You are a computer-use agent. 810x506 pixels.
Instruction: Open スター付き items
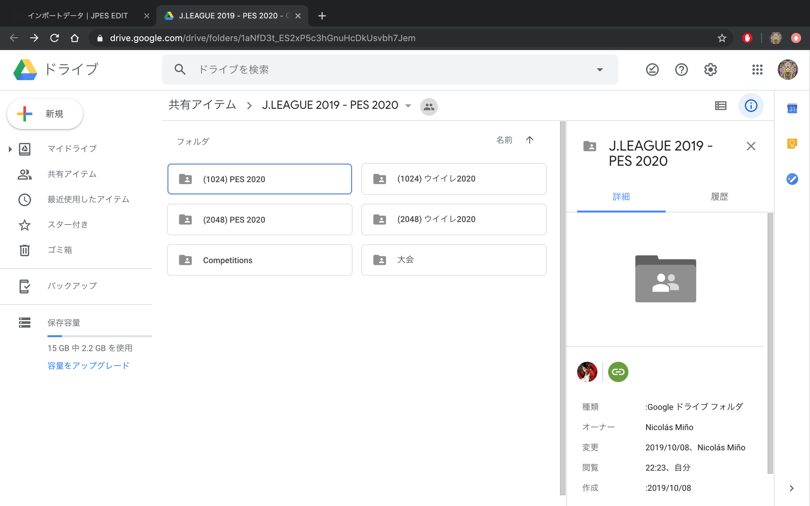pos(67,225)
